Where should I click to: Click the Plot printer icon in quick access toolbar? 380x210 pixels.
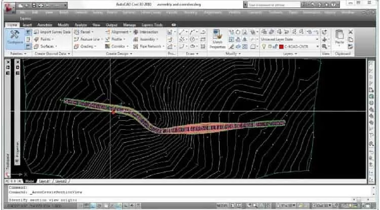click(41, 5)
